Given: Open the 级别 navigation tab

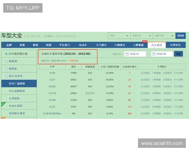Looking at the screenshot, I should tap(35, 45).
